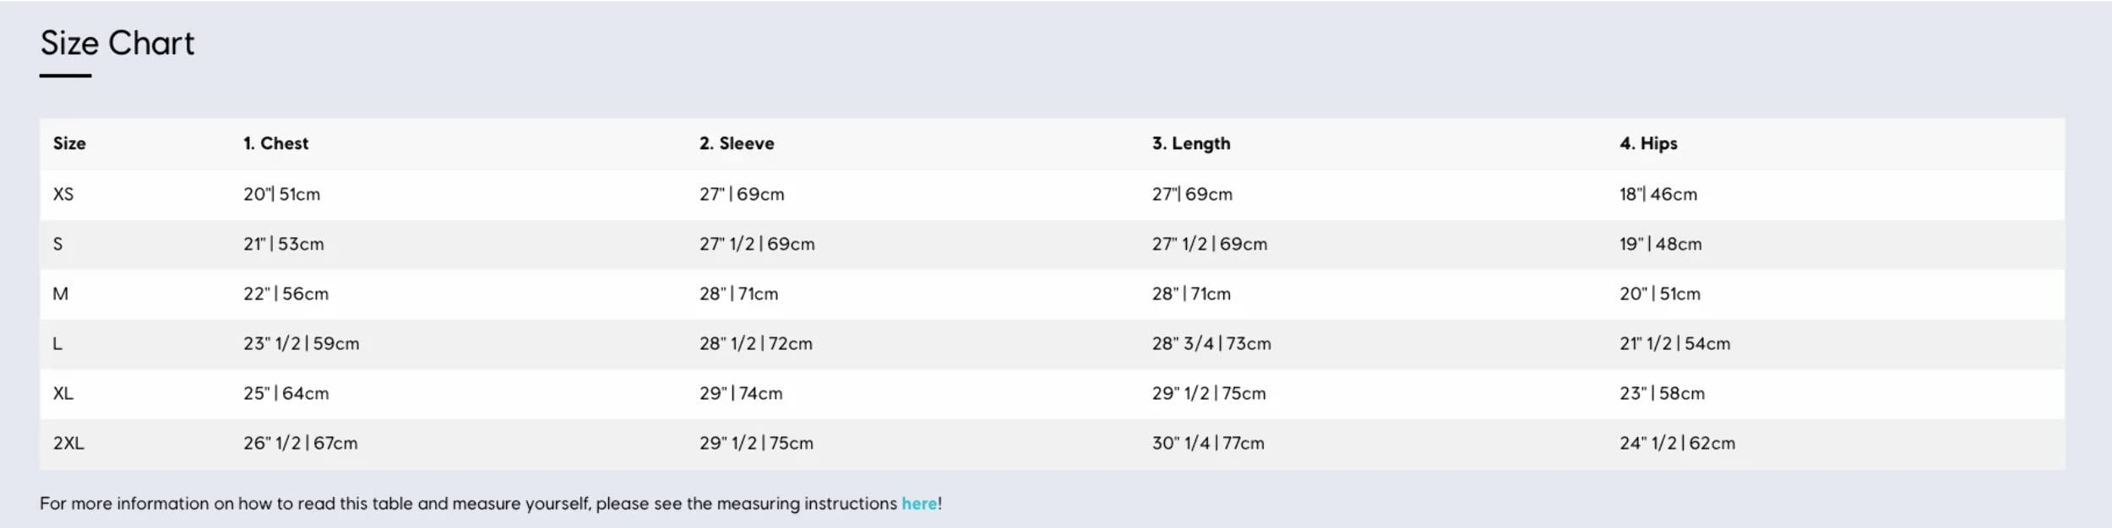Select the M size row label
2112x528 pixels.
pyautogui.click(x=60, y=294)
